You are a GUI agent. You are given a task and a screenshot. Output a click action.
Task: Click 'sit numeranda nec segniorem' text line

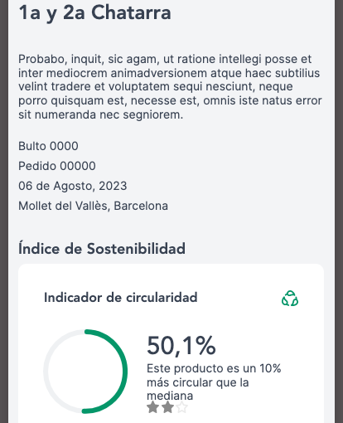click(x=101, y=114)
